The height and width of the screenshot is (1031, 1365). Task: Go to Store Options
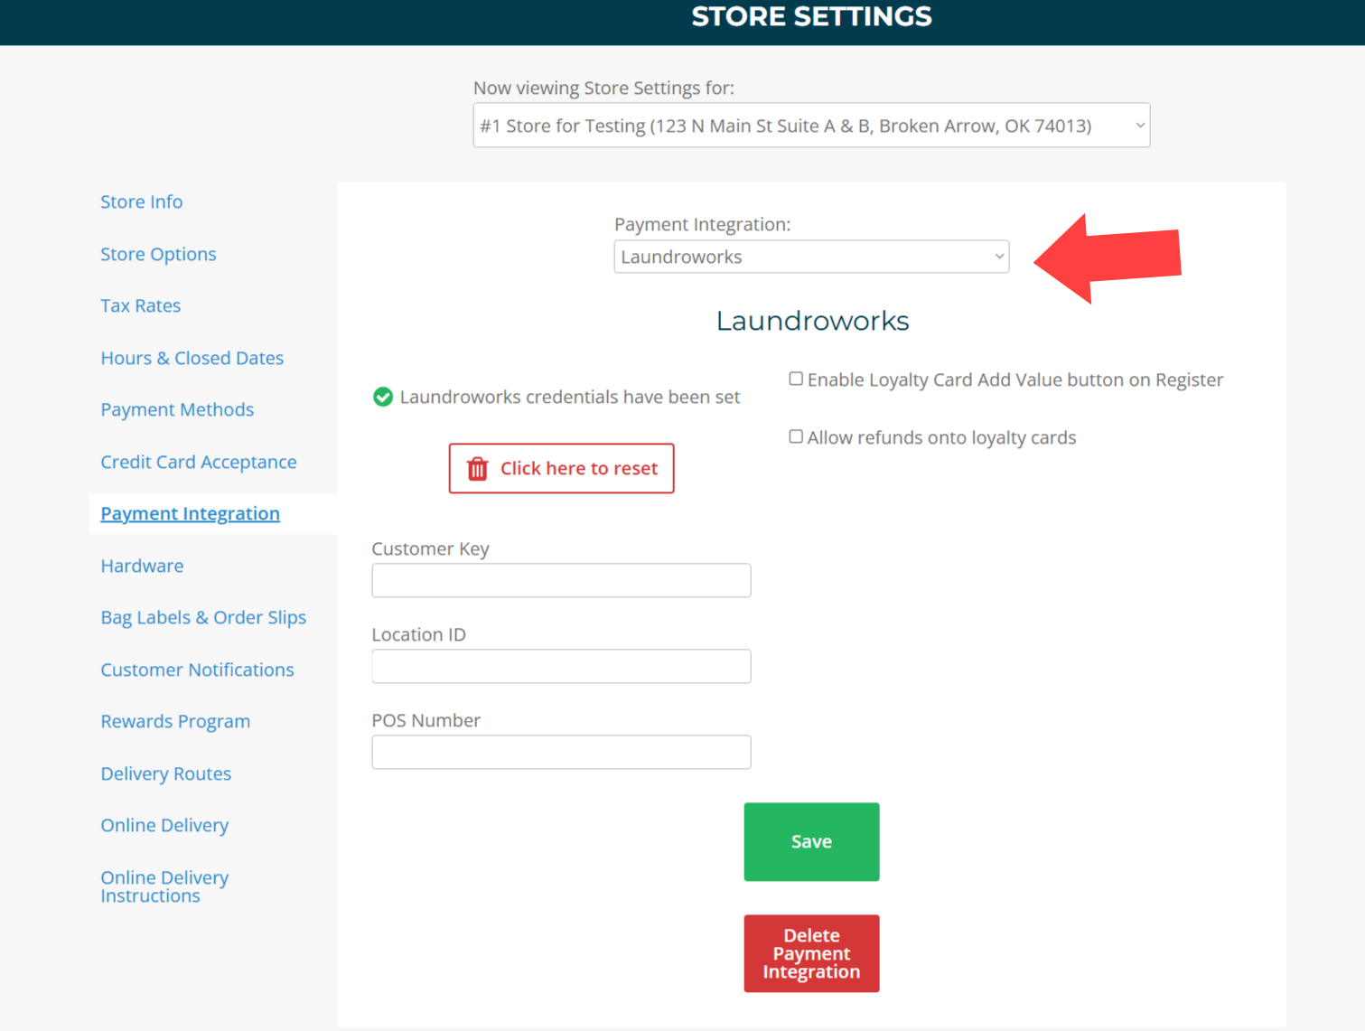pyautogui.click(x=158, y=254)
